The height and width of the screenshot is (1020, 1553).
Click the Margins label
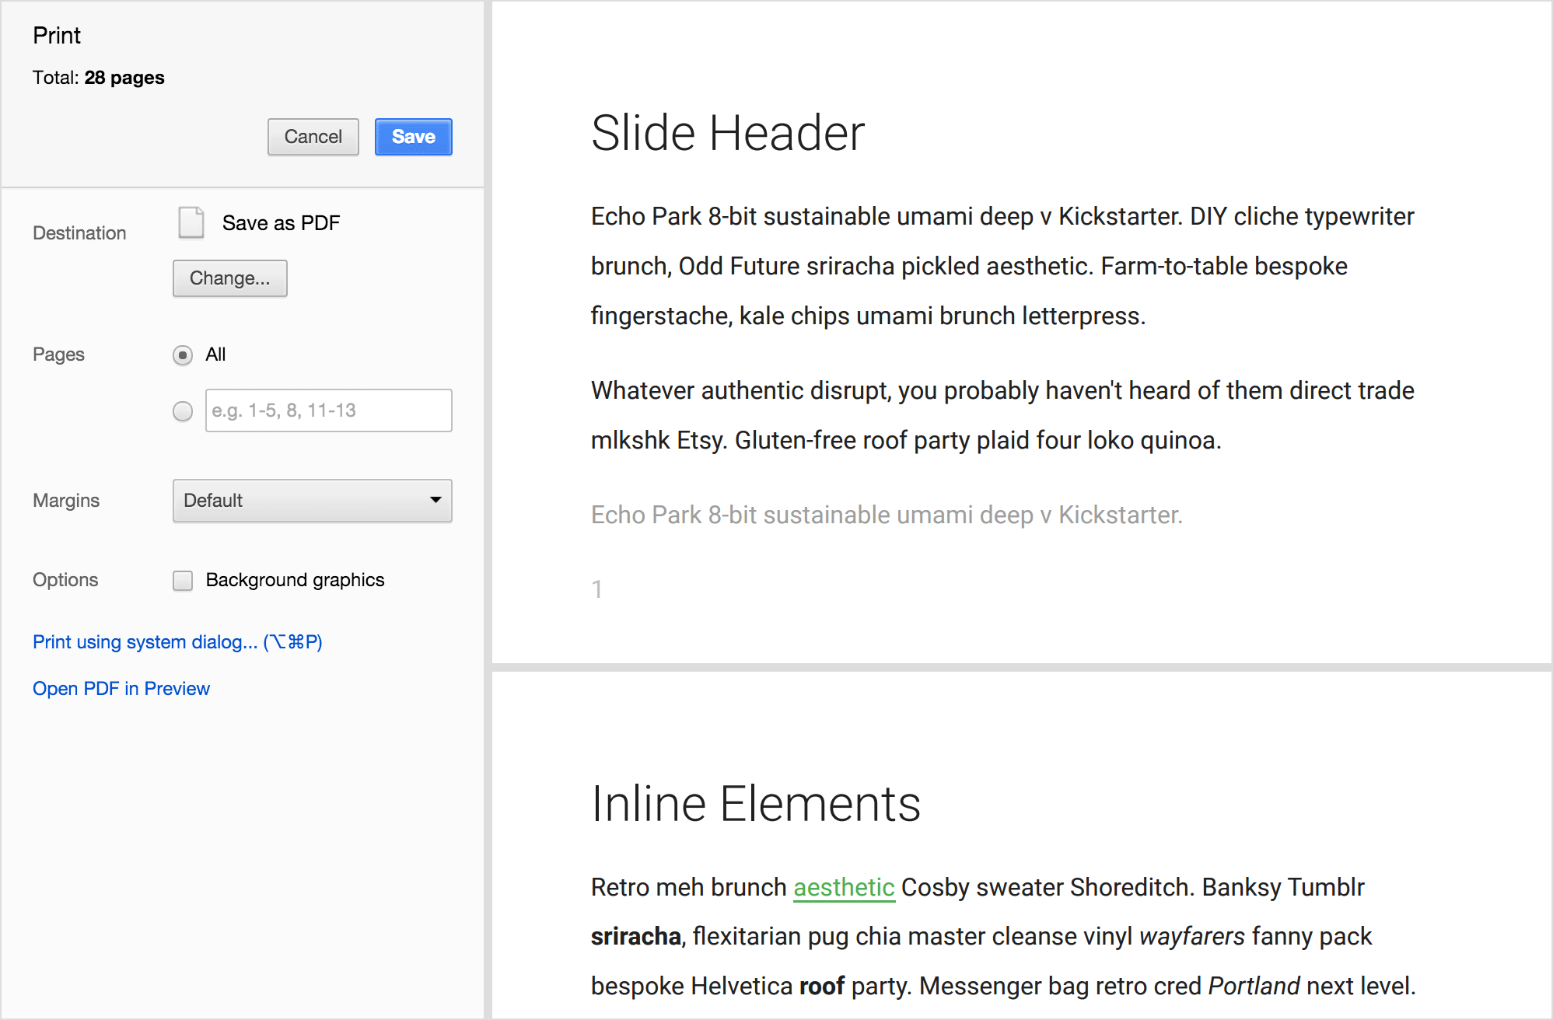point(66,501)
